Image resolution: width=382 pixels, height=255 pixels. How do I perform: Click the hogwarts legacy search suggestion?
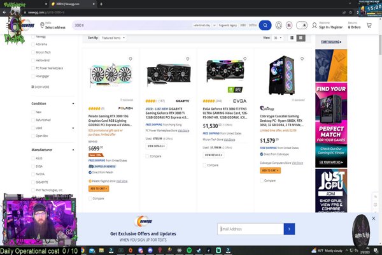coord(228,25)
